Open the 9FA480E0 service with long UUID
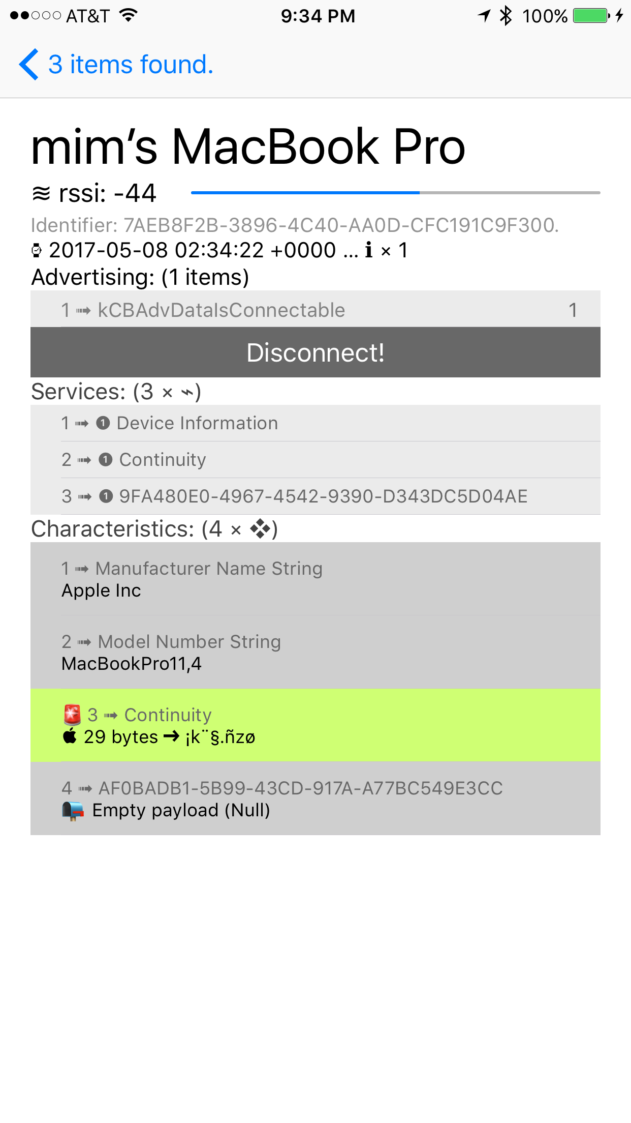The image size is (631, 1123). tap(315, 496)
